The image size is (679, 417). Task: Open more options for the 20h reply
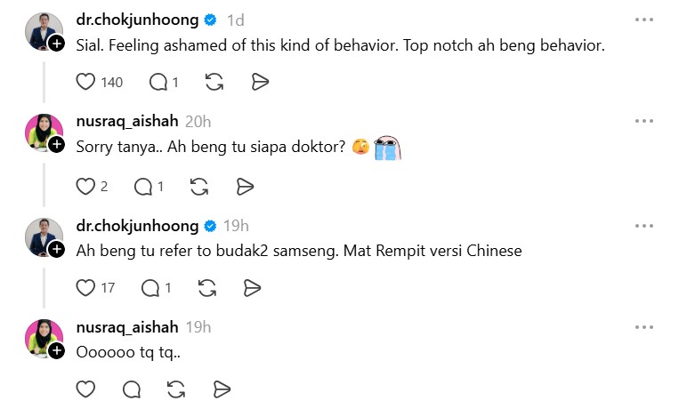[x=644, y=121]
